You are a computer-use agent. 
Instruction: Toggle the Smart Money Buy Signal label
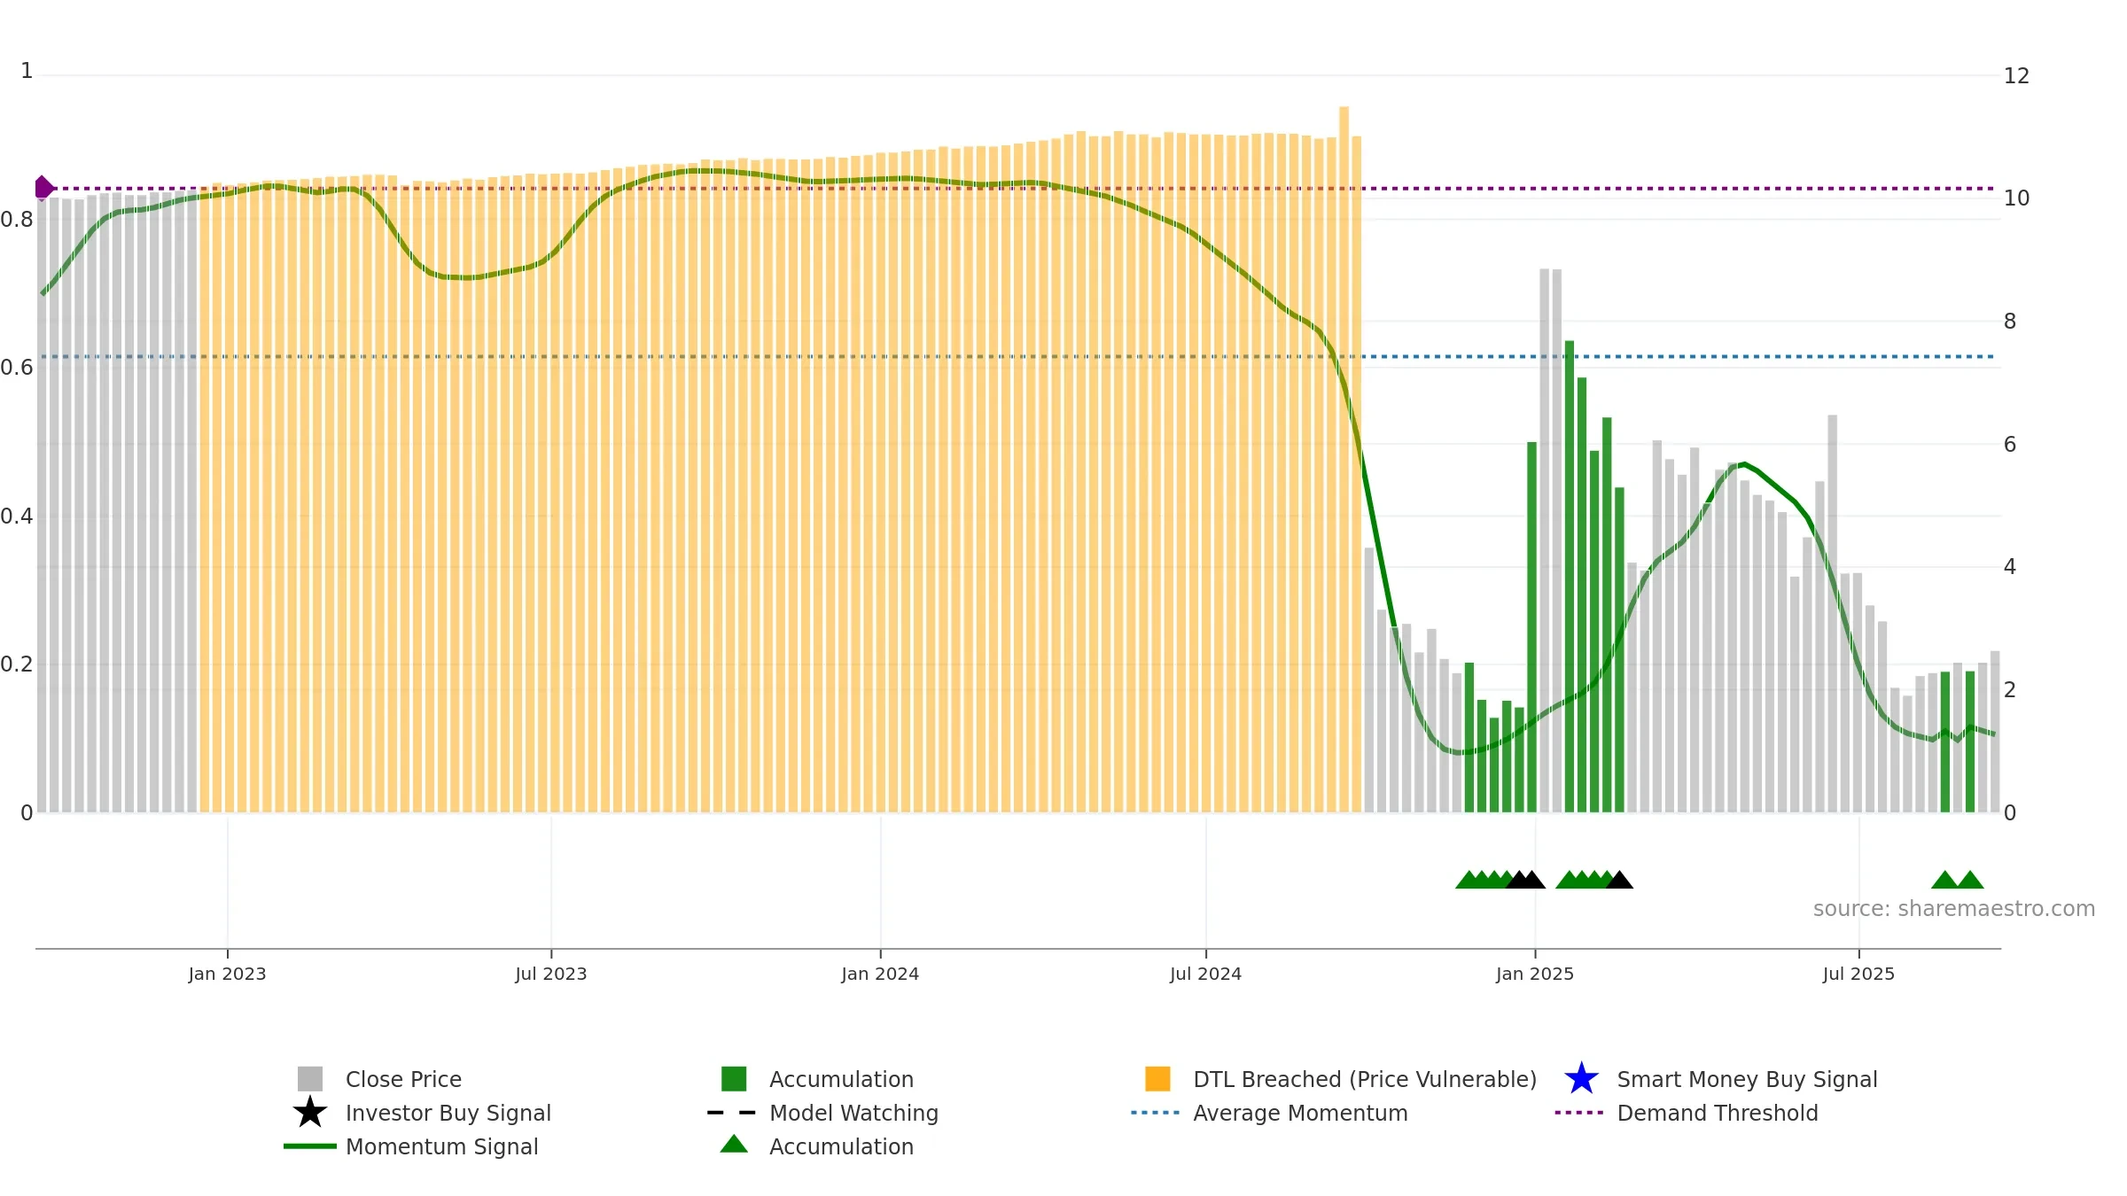click(x=1747, y=1079)
